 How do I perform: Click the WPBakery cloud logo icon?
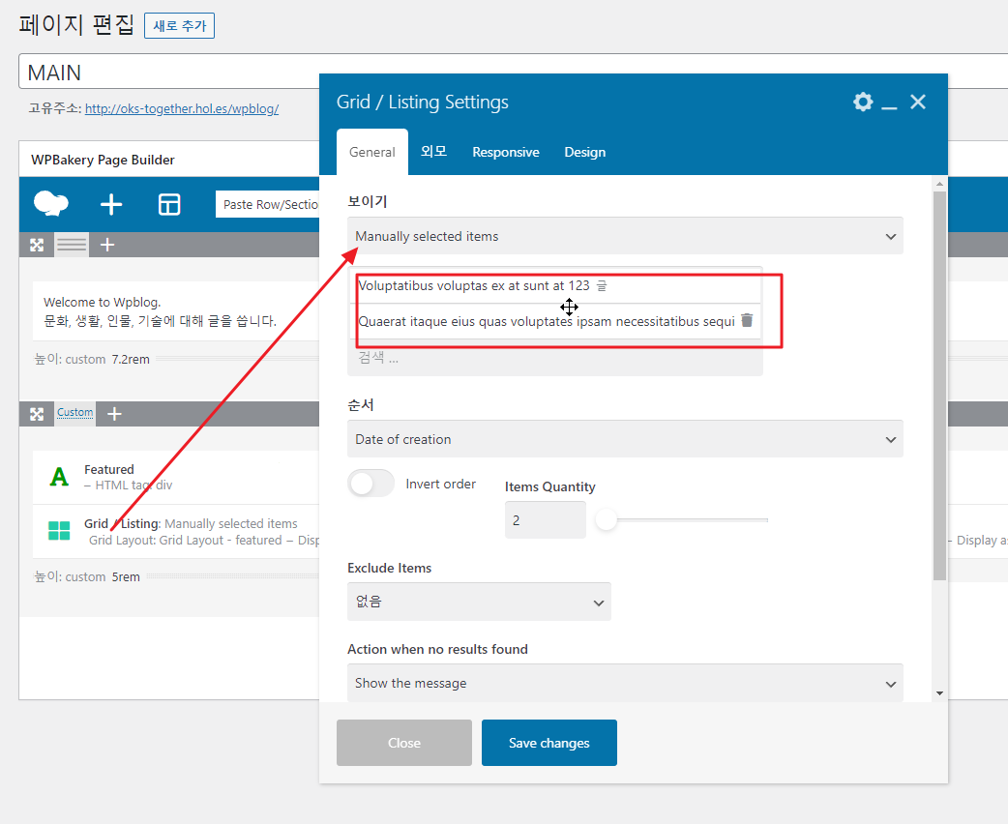pos(50,204)
